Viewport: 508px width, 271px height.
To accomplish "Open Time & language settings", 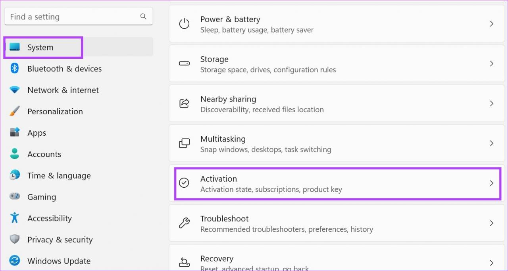I will tap(59, 176).
